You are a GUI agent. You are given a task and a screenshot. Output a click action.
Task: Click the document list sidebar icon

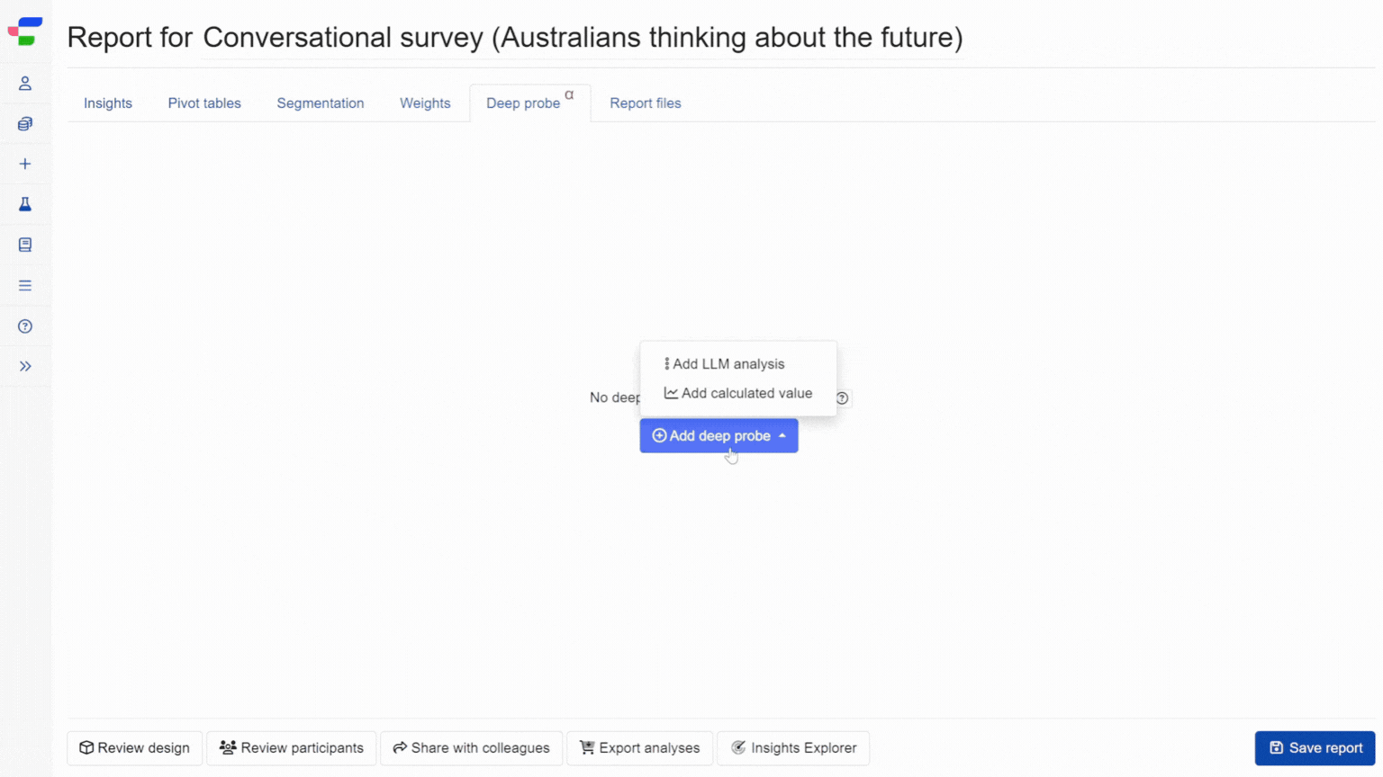pos(25,245)
